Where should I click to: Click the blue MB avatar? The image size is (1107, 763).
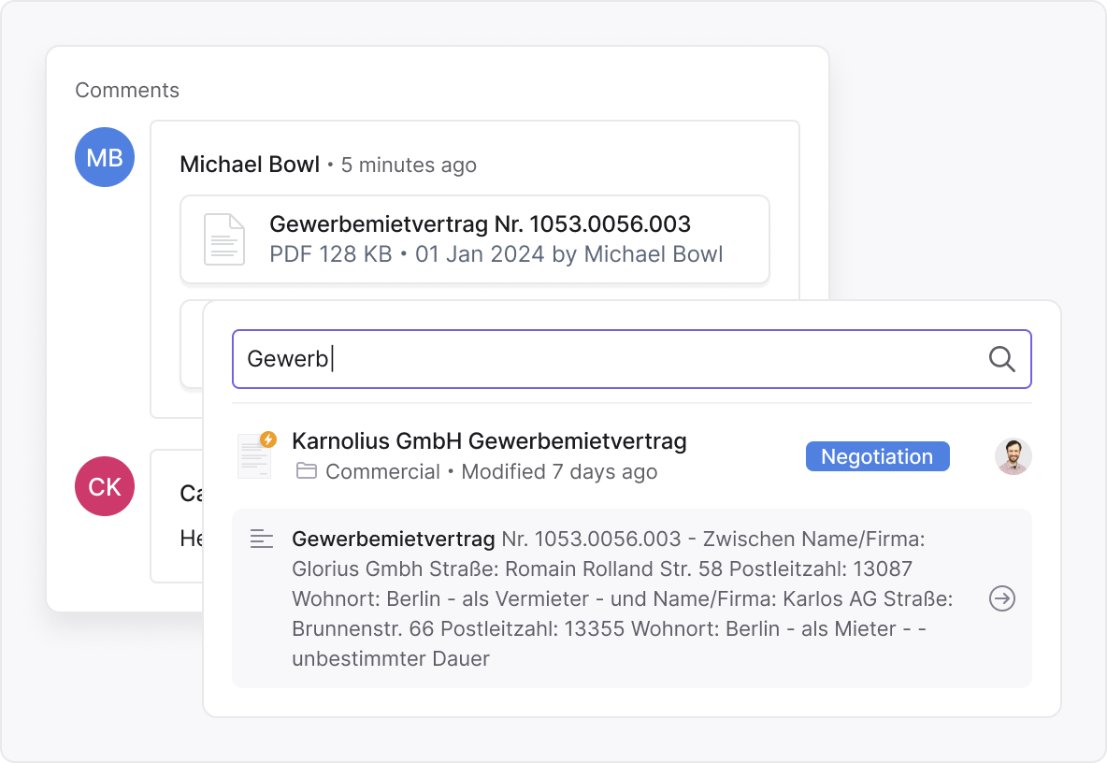pos(105,157)
